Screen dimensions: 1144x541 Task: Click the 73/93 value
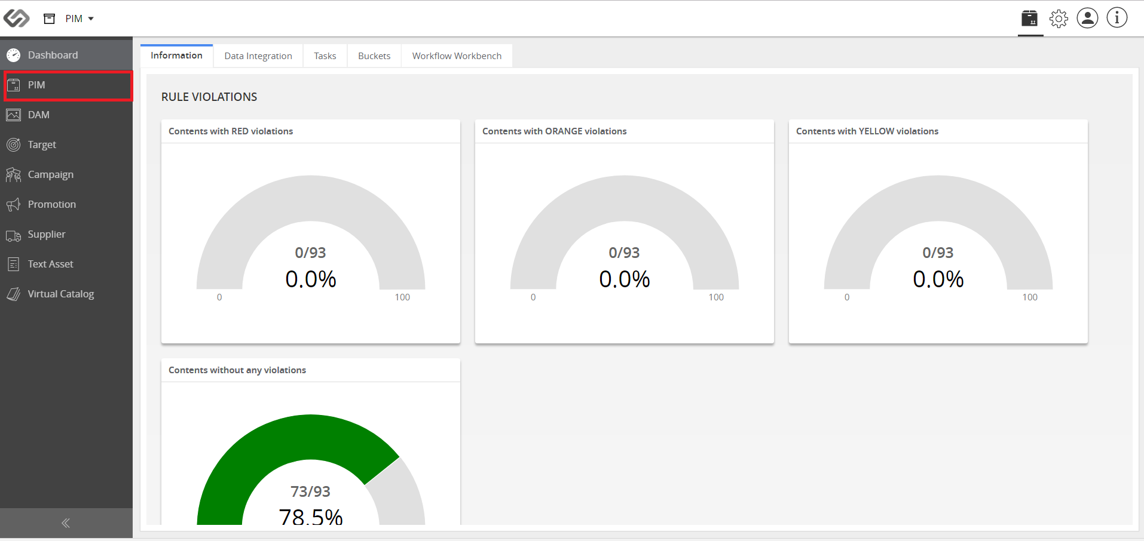(x=311, y=491)
